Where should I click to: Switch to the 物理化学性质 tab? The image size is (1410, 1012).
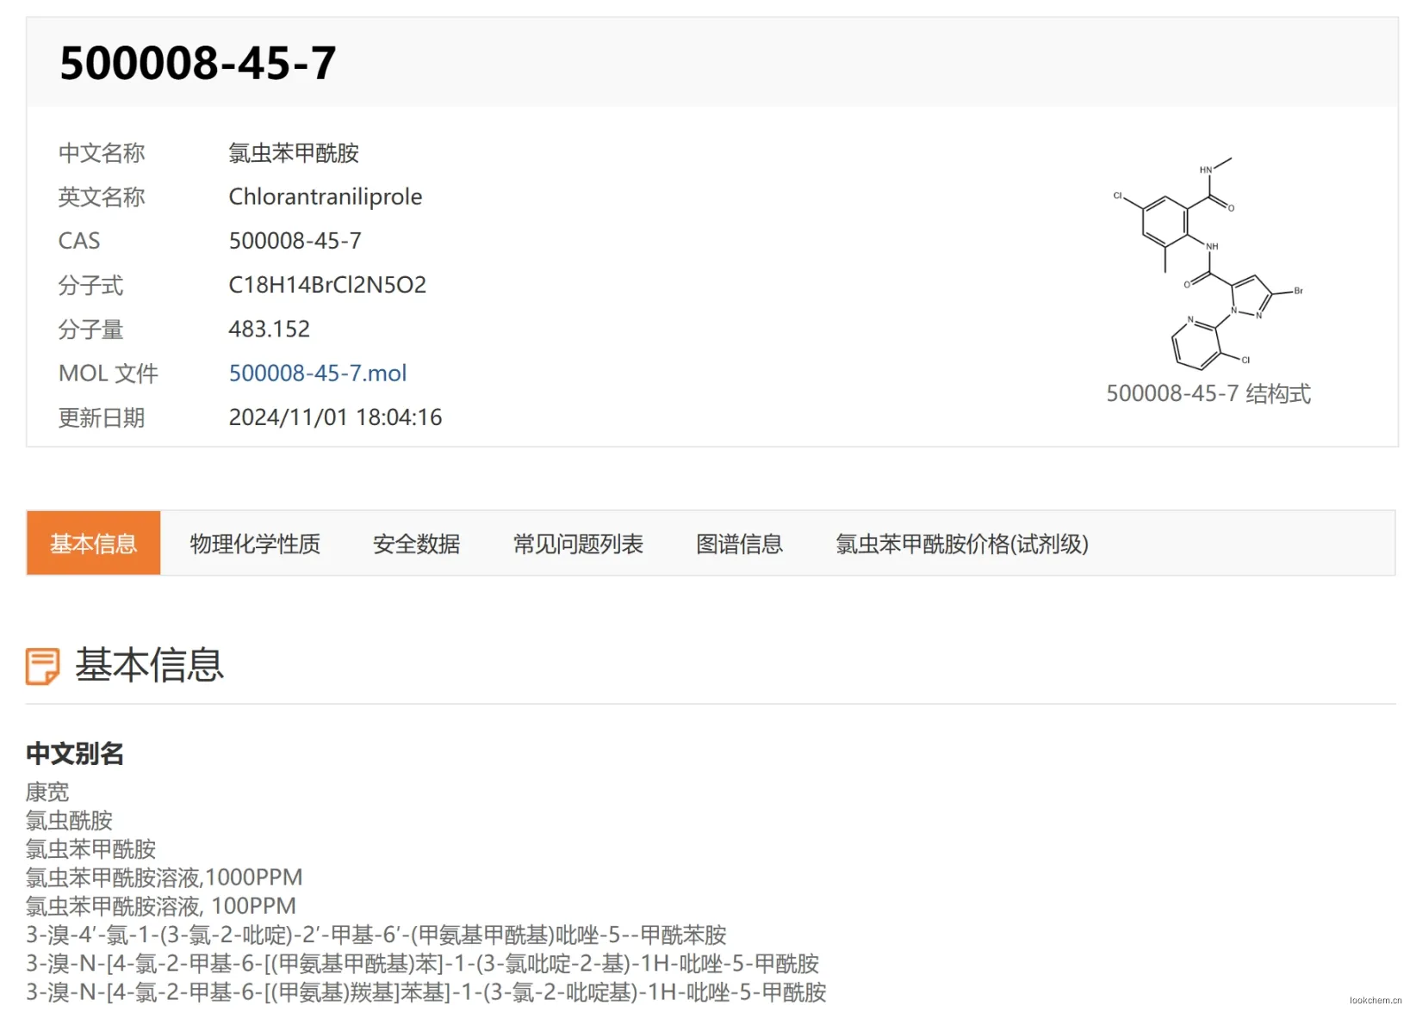(x=255, y=544)
